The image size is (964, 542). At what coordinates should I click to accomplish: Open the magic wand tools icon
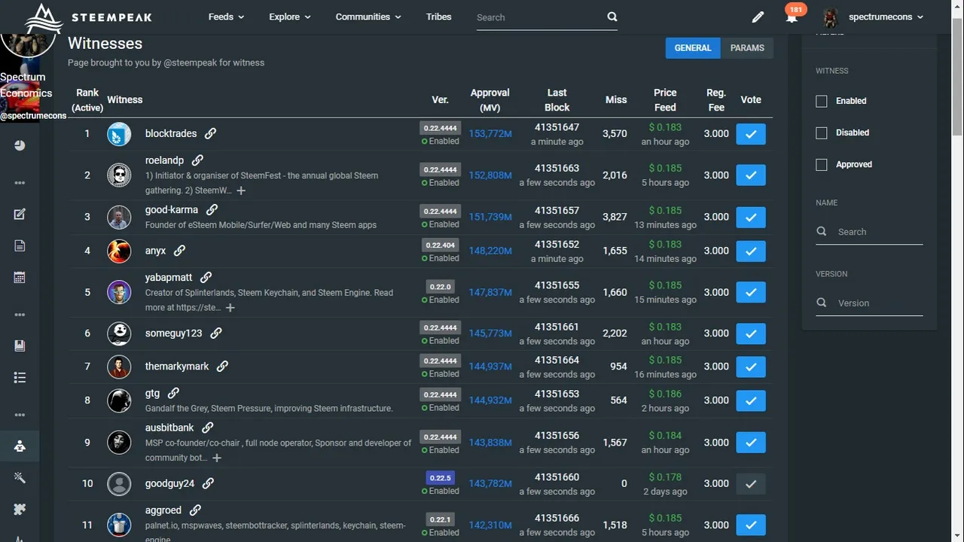(x=20, y=477)
